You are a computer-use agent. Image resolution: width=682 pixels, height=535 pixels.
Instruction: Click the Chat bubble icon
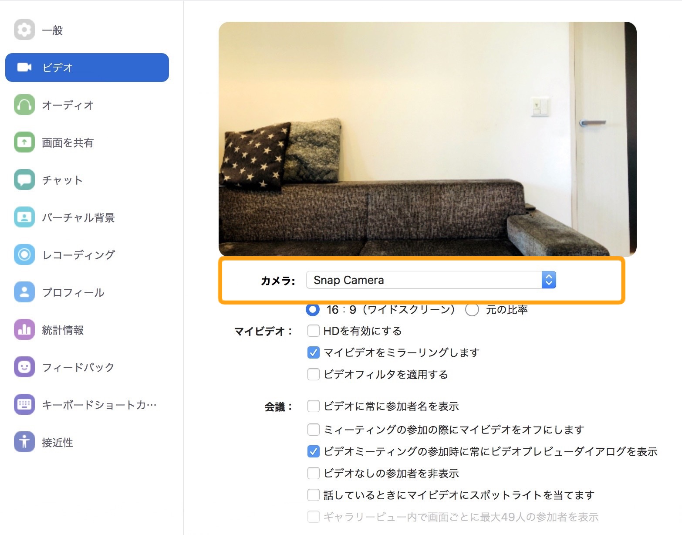[x=24, y=180]
